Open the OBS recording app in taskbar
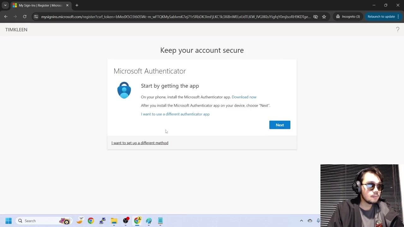404x227 pixels. [126, 221]
